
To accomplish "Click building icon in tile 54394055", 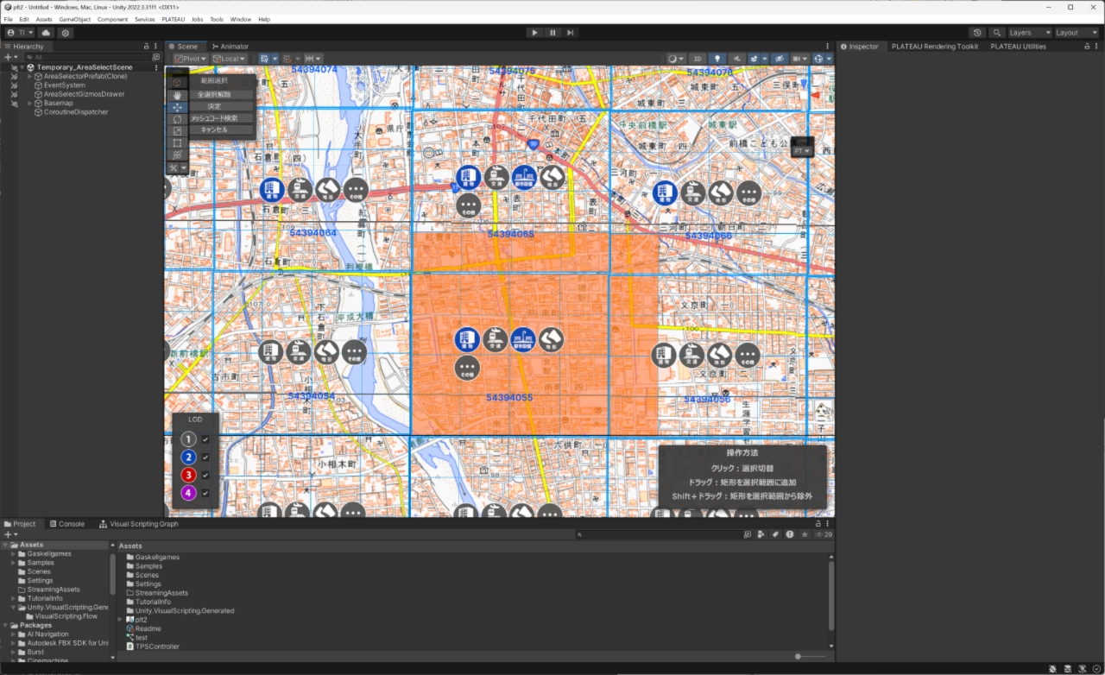I will [467, 340].
